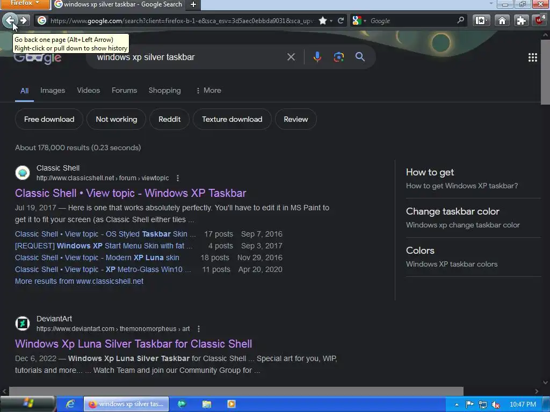
Task: Open the bookmark star dropdown arrow
Action: pos(331,21)
